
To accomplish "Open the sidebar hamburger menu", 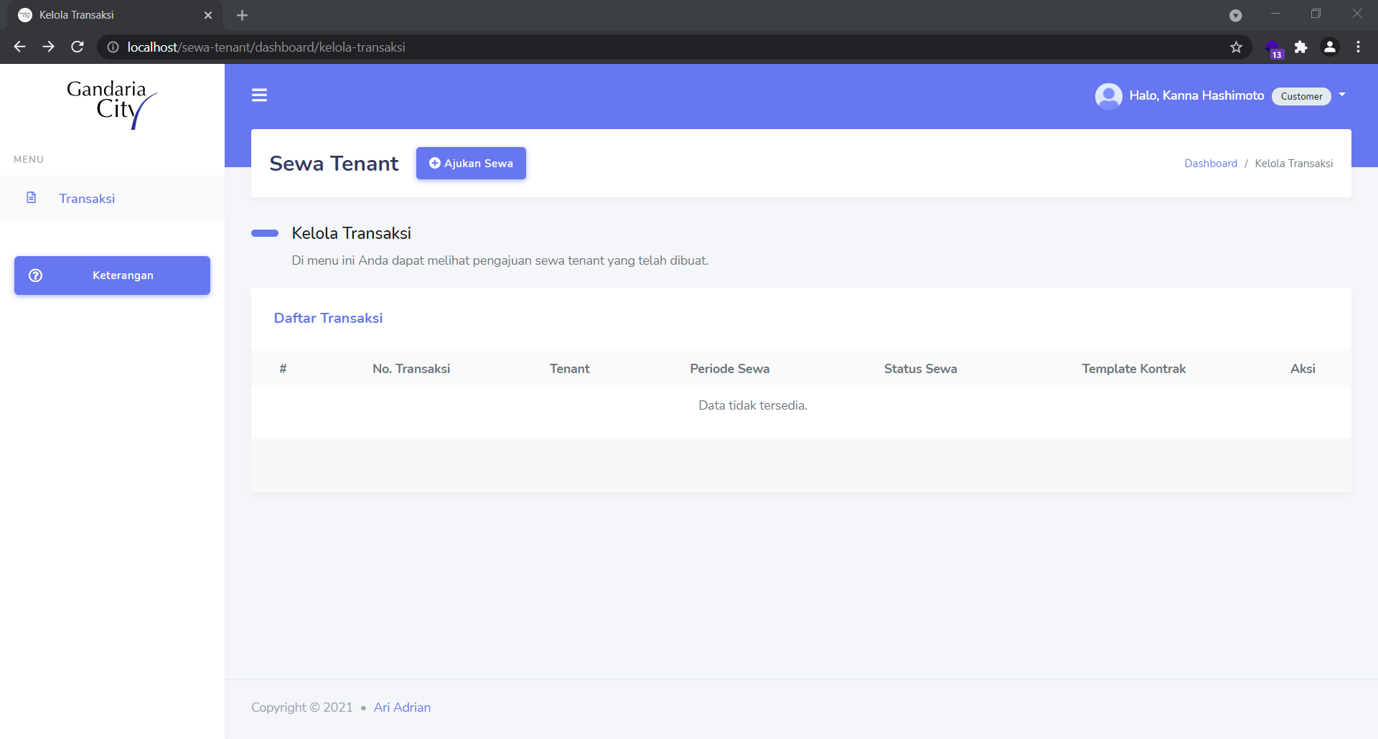I will click(259, 95).
